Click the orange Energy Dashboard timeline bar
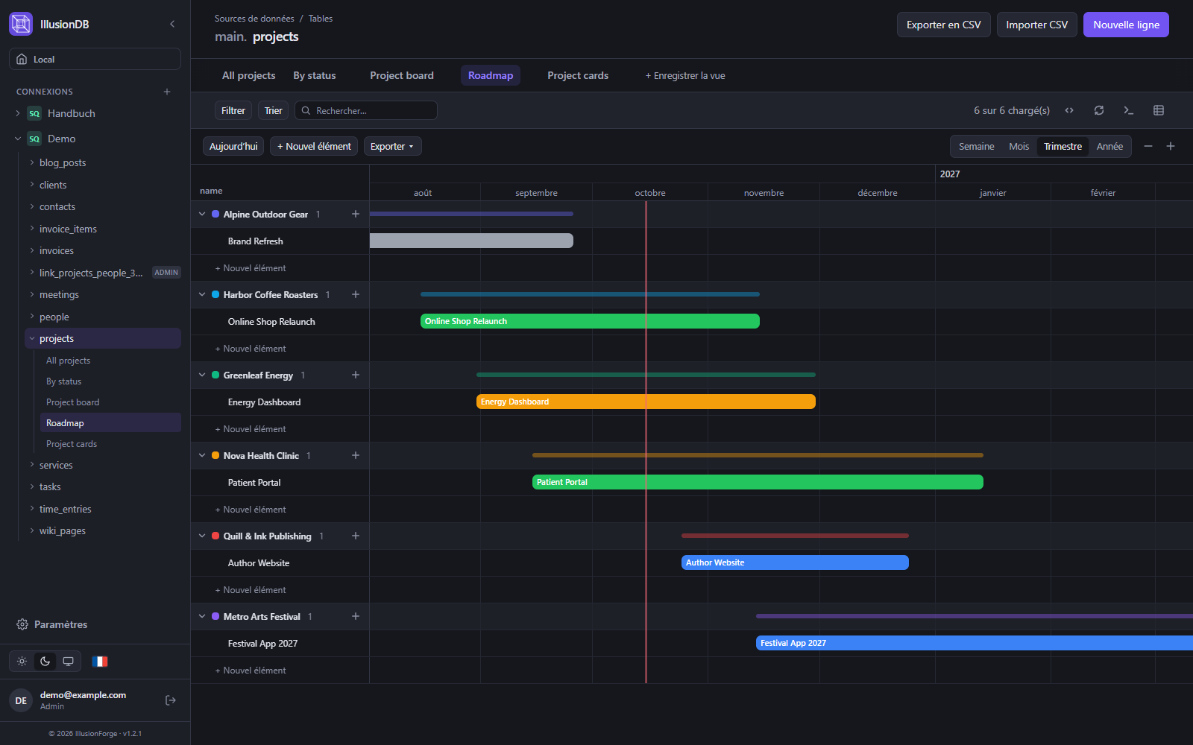Viewport: 1193px width, 745px height. (646, 402)
